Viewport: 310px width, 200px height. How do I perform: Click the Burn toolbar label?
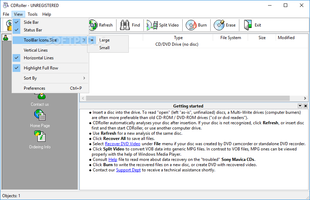[x=202, y=25]
